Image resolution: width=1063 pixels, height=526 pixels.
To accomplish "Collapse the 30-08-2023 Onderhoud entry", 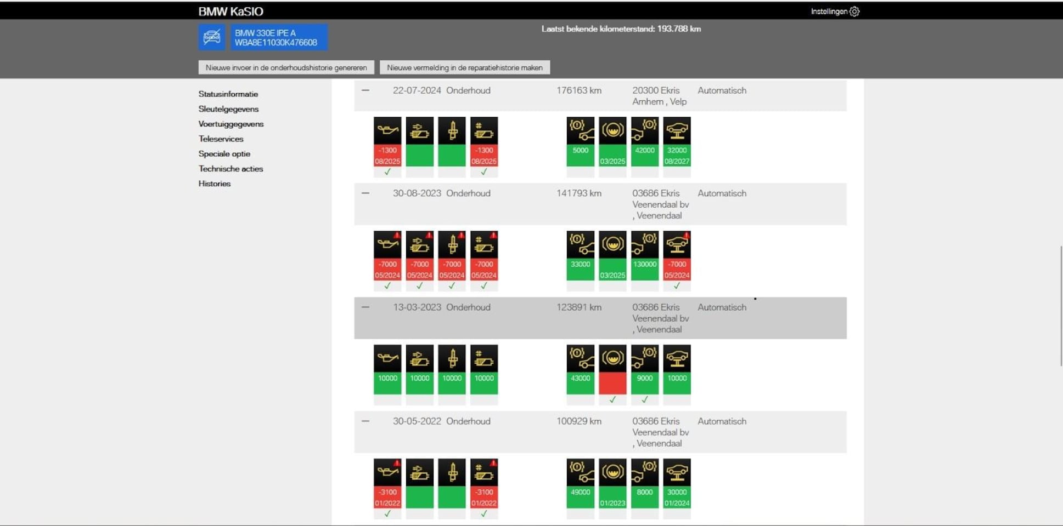I will point(365,193).
